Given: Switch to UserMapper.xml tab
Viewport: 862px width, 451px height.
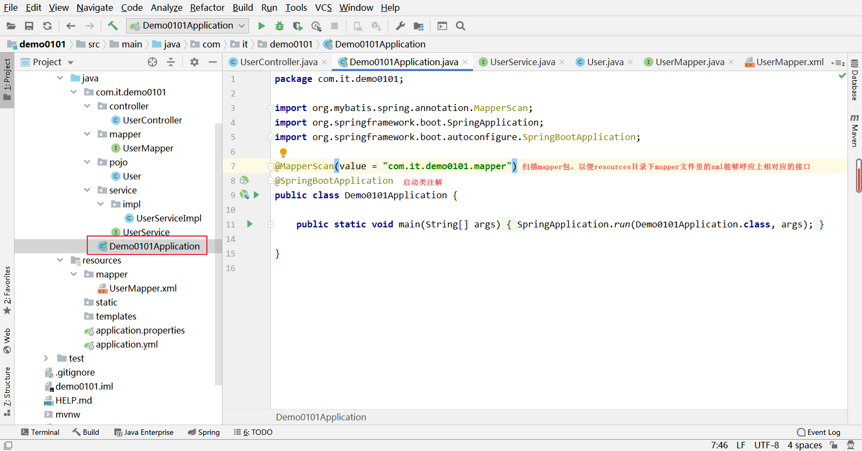Looking at the screenshot, I should tap(784, 62).
